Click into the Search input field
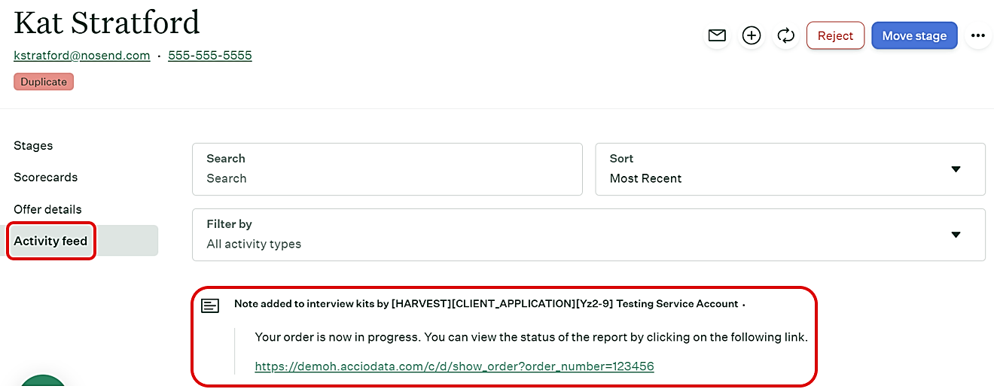 click(387, 169)
